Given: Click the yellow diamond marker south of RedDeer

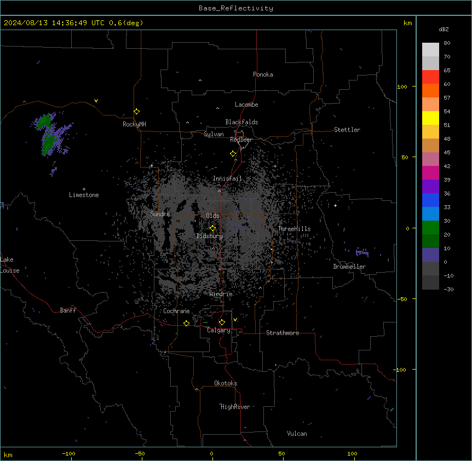Looking at the screenshot, I should click(x=233, y=154).
